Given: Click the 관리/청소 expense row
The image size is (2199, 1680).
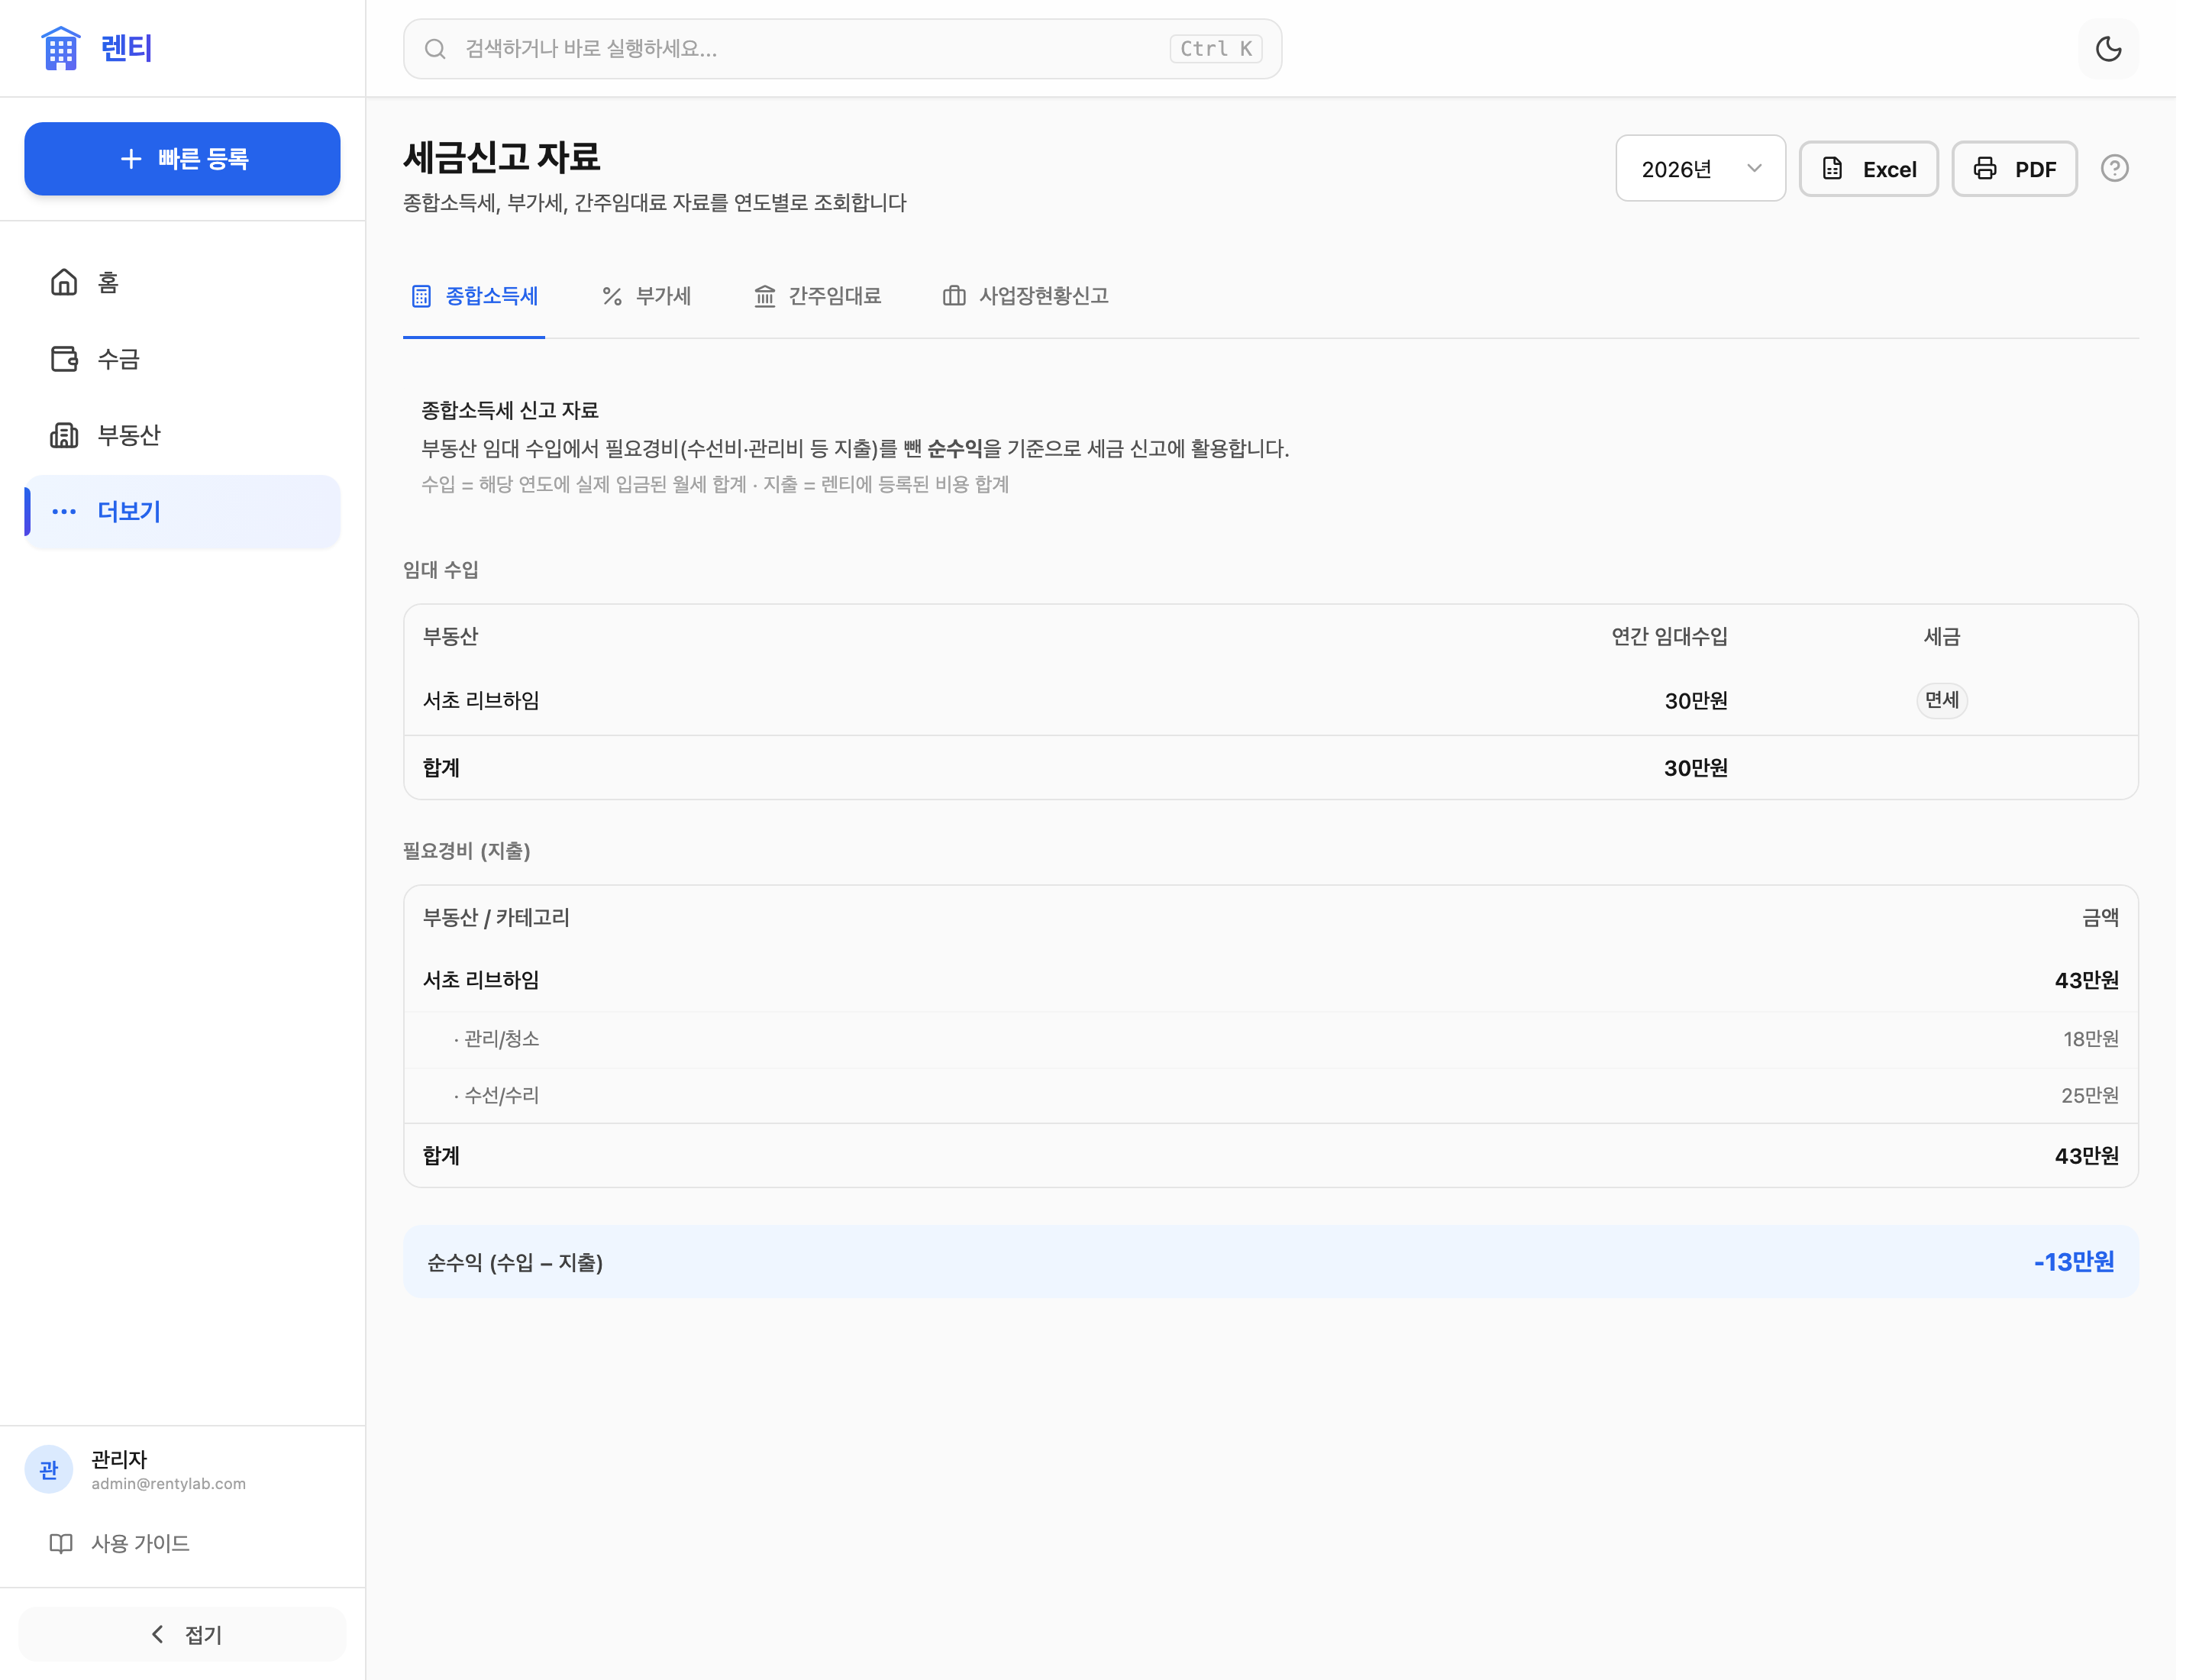Looking at the screenshot, I should (x=1270, y=1039).
